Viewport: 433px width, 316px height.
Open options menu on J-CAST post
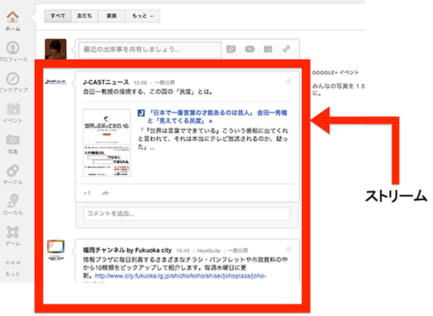click(x=289, y=82)
